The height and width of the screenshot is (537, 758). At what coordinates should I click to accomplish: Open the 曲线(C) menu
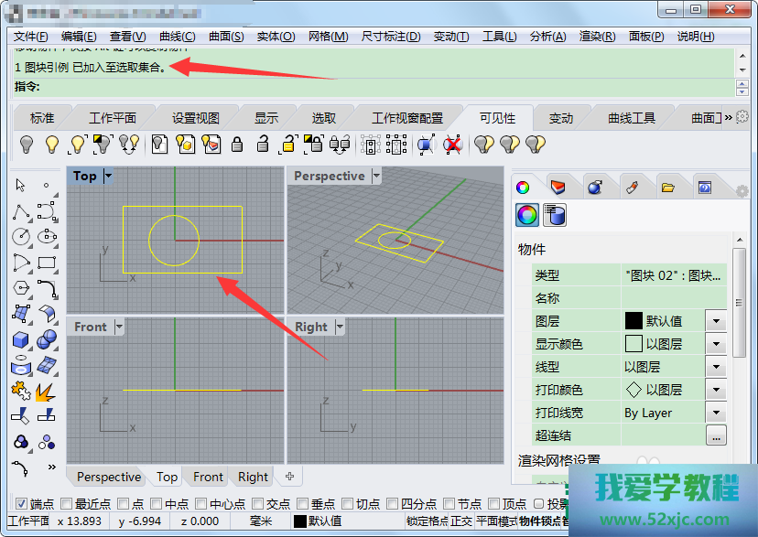(x=177, y=36)
